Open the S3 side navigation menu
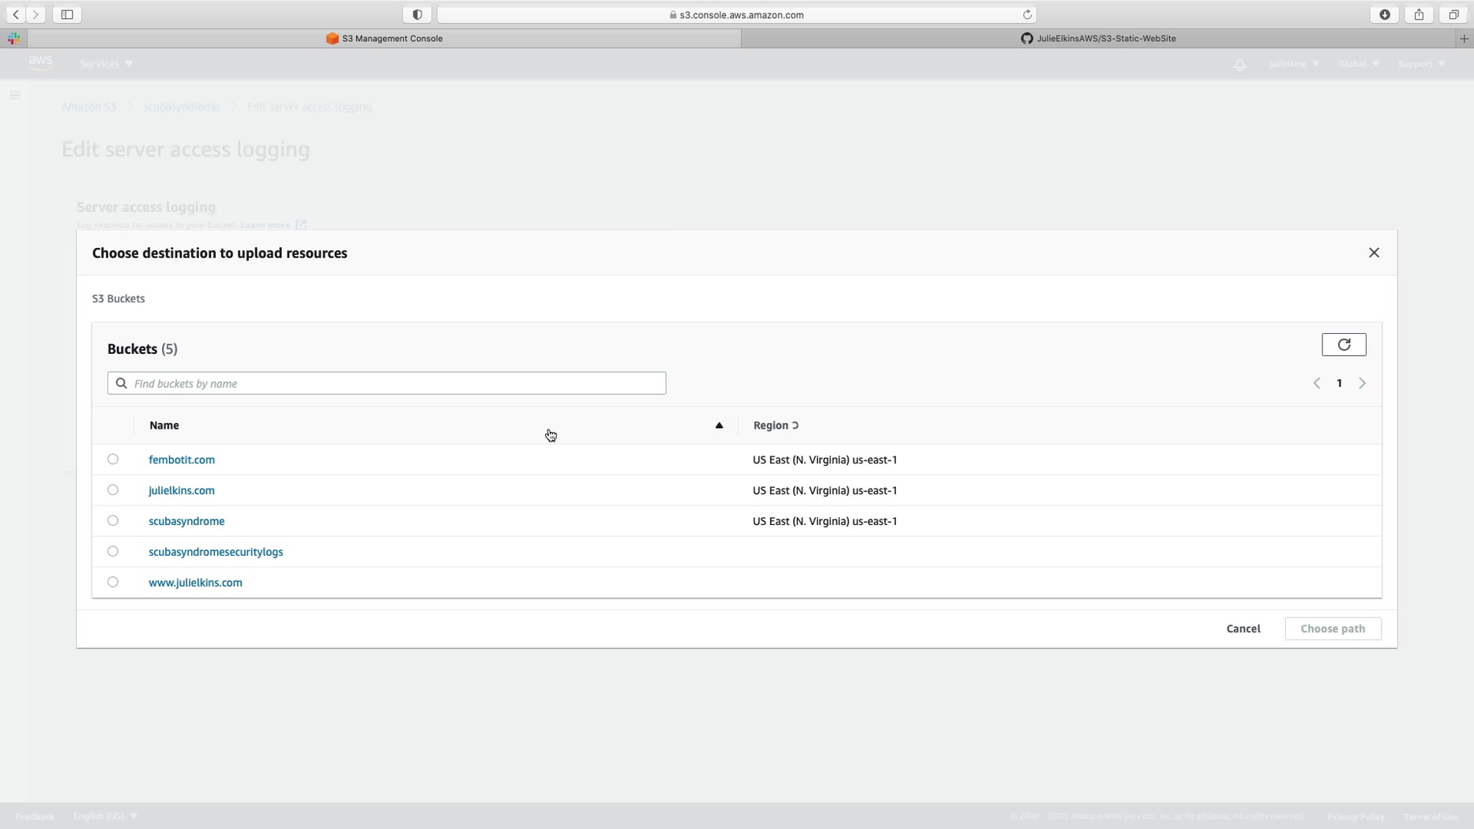This screenshot has height=829, width=1474. pos(15,96)
